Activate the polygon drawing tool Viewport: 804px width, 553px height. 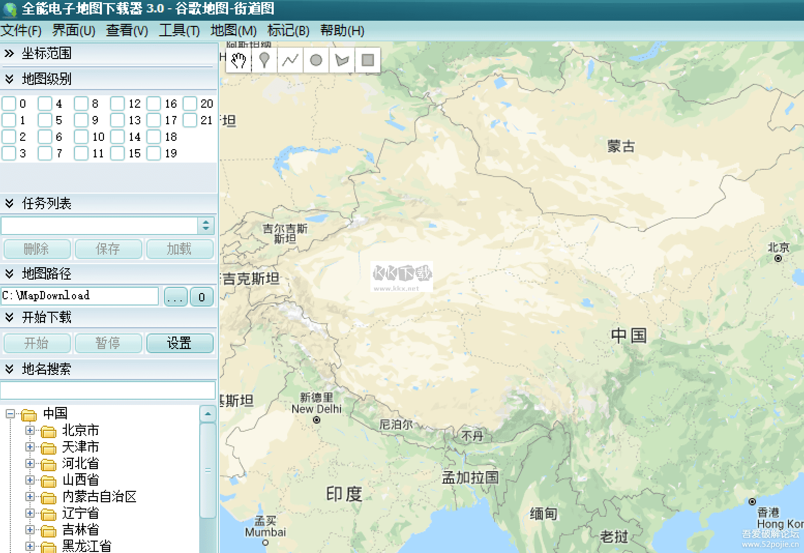(x=342, y=61)
